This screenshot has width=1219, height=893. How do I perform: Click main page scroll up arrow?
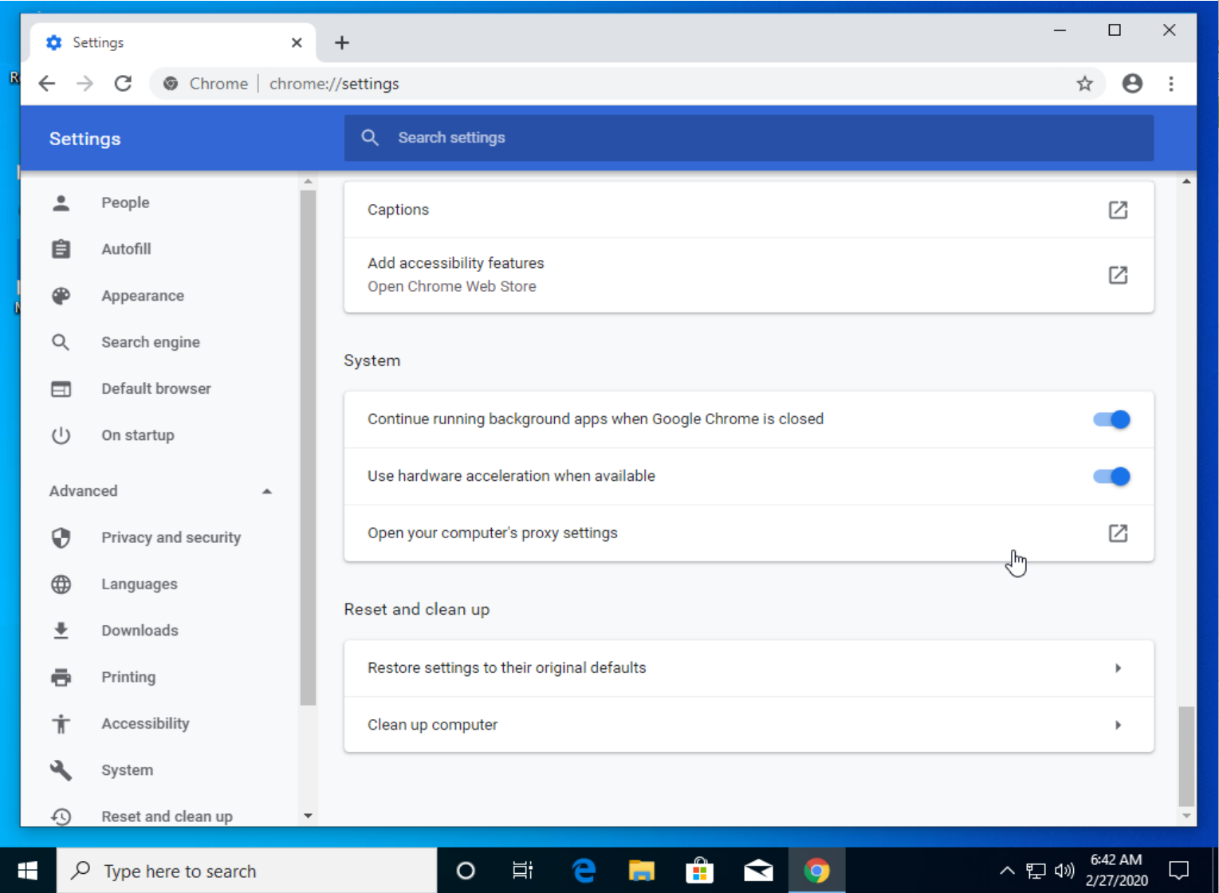(x=1186, y=182)
